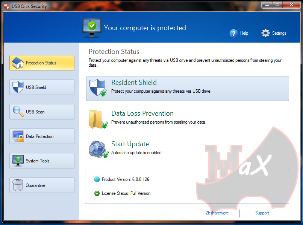Click the blue Help question mark icon

(233, 33)
